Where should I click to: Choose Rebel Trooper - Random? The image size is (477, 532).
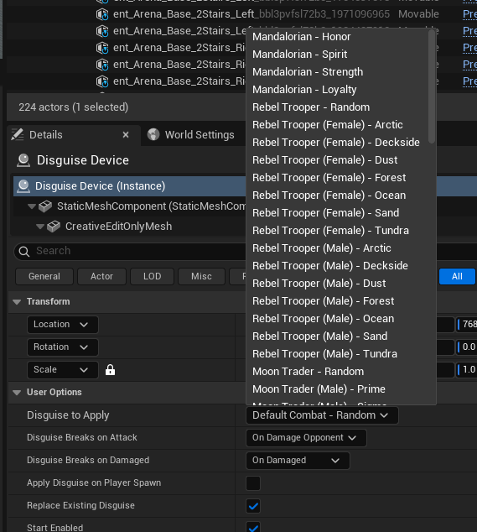pyautogui.click(x=311, y=107)
